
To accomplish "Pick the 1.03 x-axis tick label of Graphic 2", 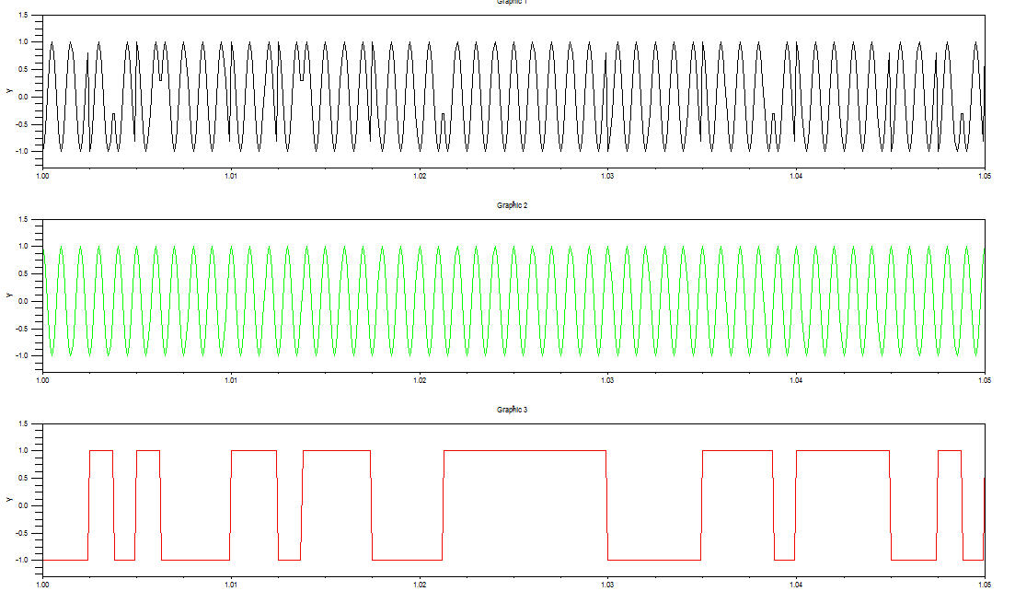I will pos(608,380).
